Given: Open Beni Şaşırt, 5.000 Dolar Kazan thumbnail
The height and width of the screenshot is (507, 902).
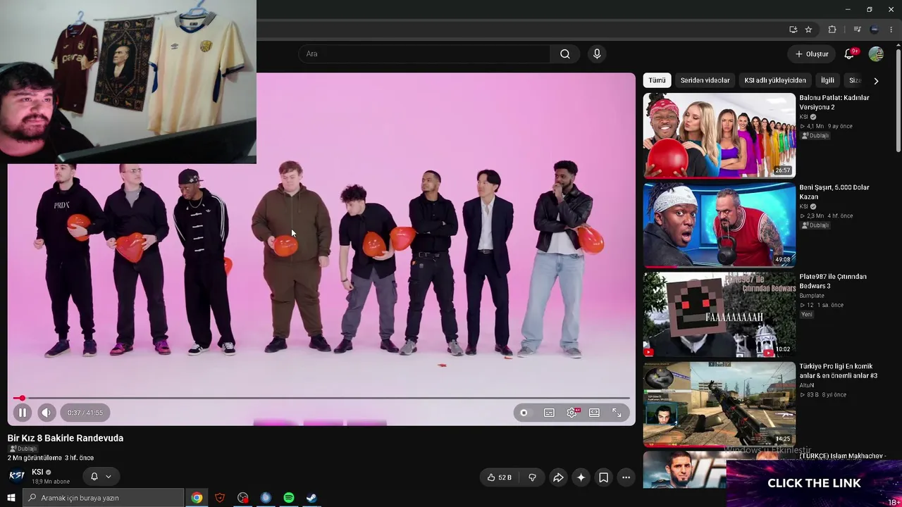Looking at the screenshot, I should click(719, 225).
